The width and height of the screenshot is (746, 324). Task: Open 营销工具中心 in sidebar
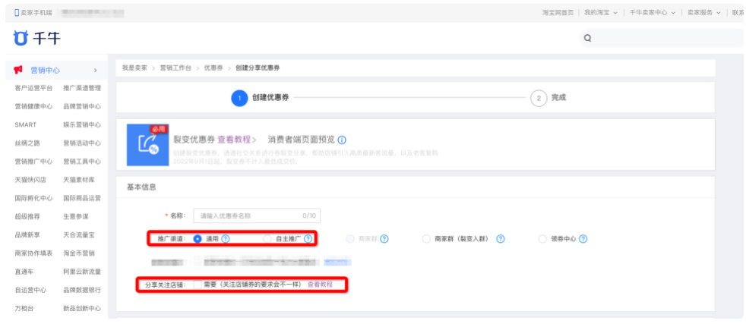pos(82,162)
